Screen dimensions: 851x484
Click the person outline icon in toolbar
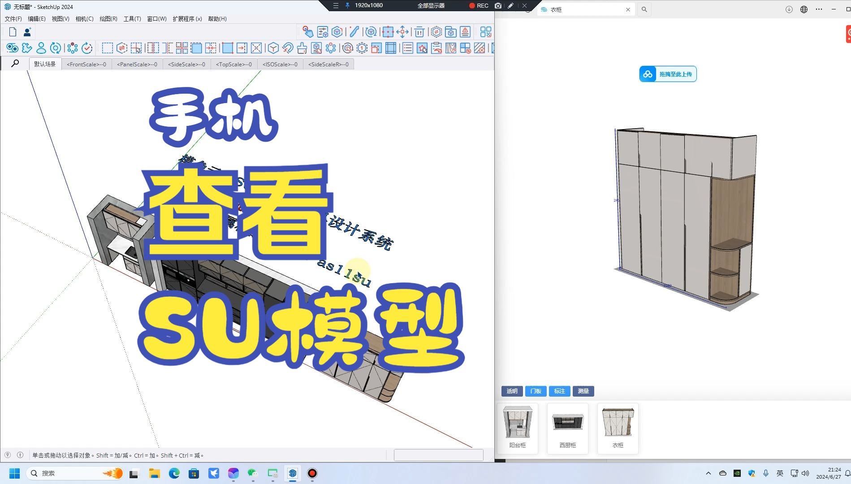(41, 48)
